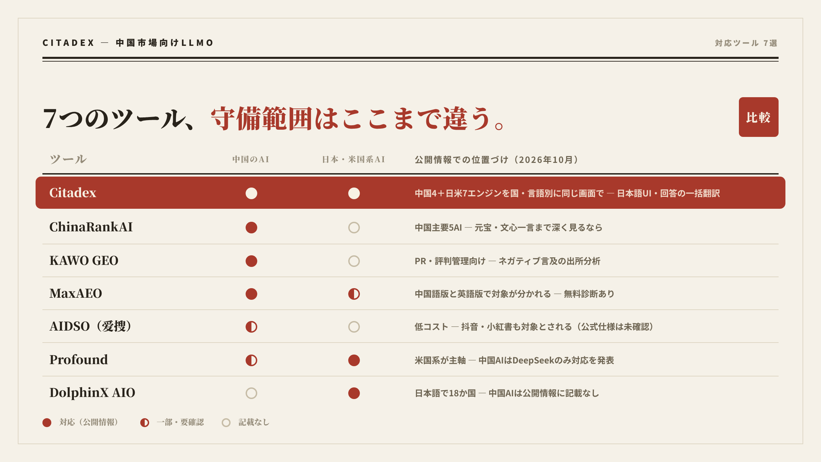Screen dimensions: 821x462
Task: Select the MaxAEO tool name
Action: tap(76, 293)
